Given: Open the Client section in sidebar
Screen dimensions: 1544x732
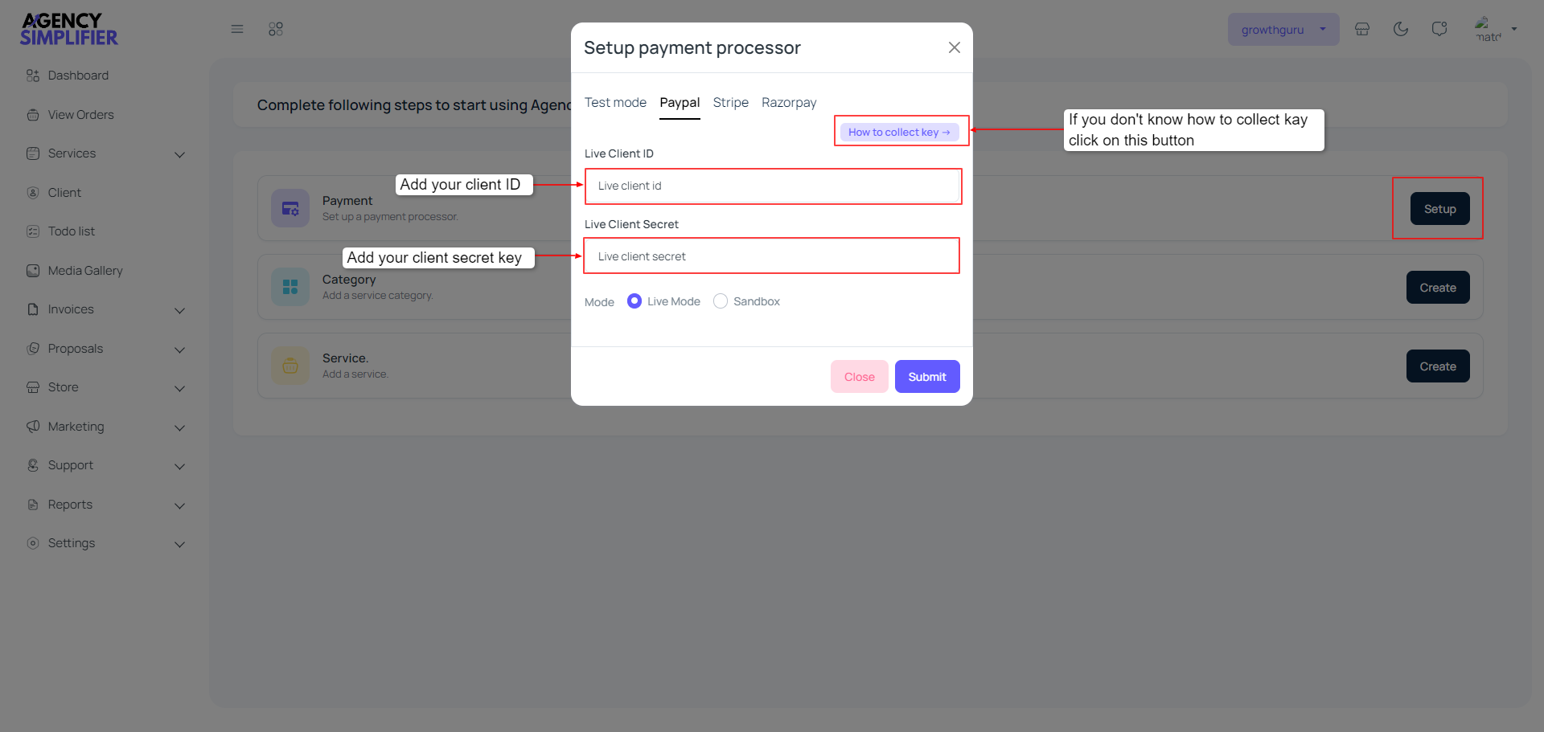Looking at the screenshot, I should [x=64, y=192].
